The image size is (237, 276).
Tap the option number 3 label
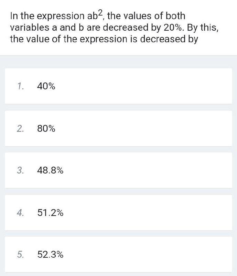tap(20, 170)
